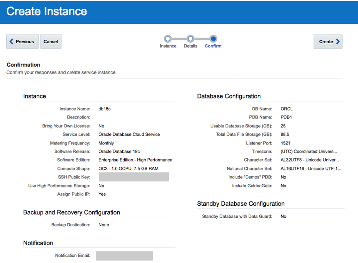Screen dimensions: 358x263
Task: Select the Confirm wizard step circle
Action: [x=214, y=39]
